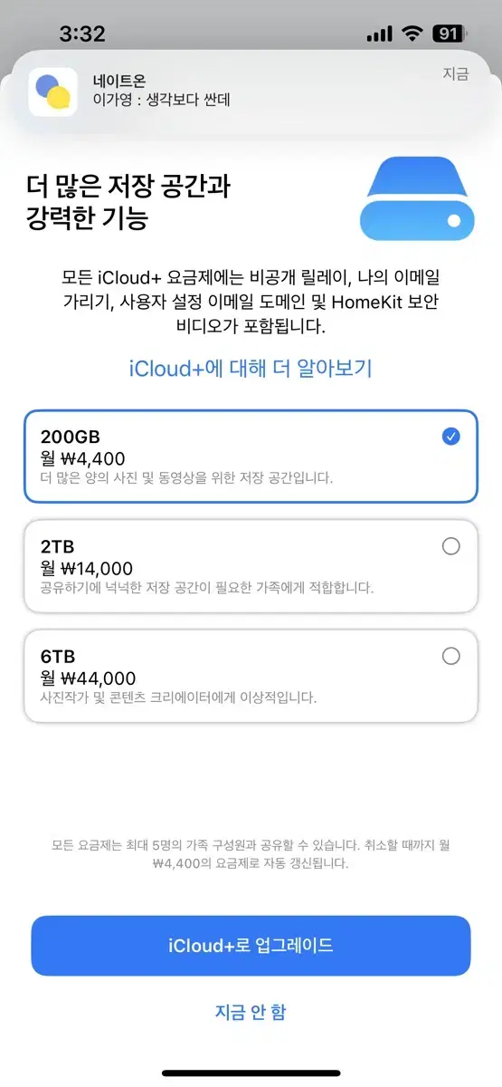Tap the home indicator bar at the bottom
This screenshot has height=1087, width=502.
(251, 1073)
